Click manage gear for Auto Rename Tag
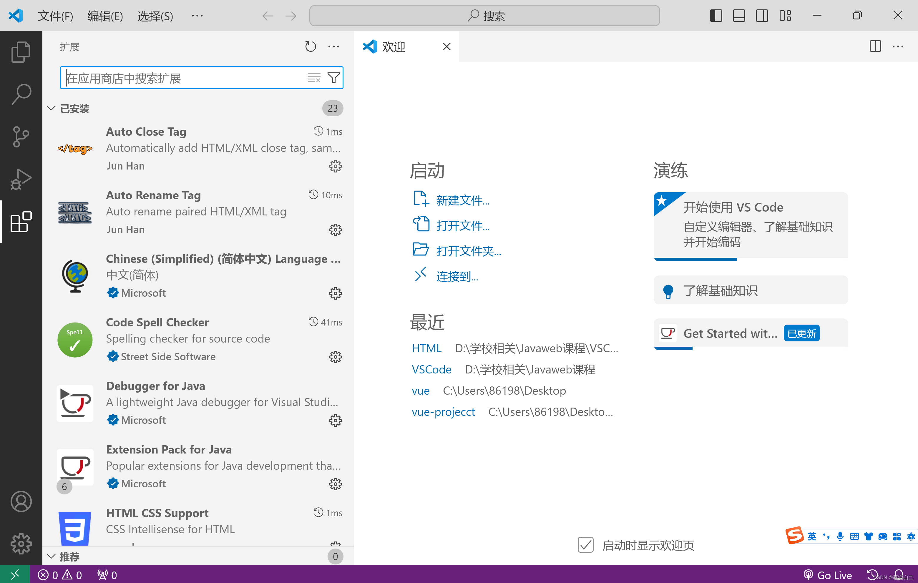 click(335, 230)
